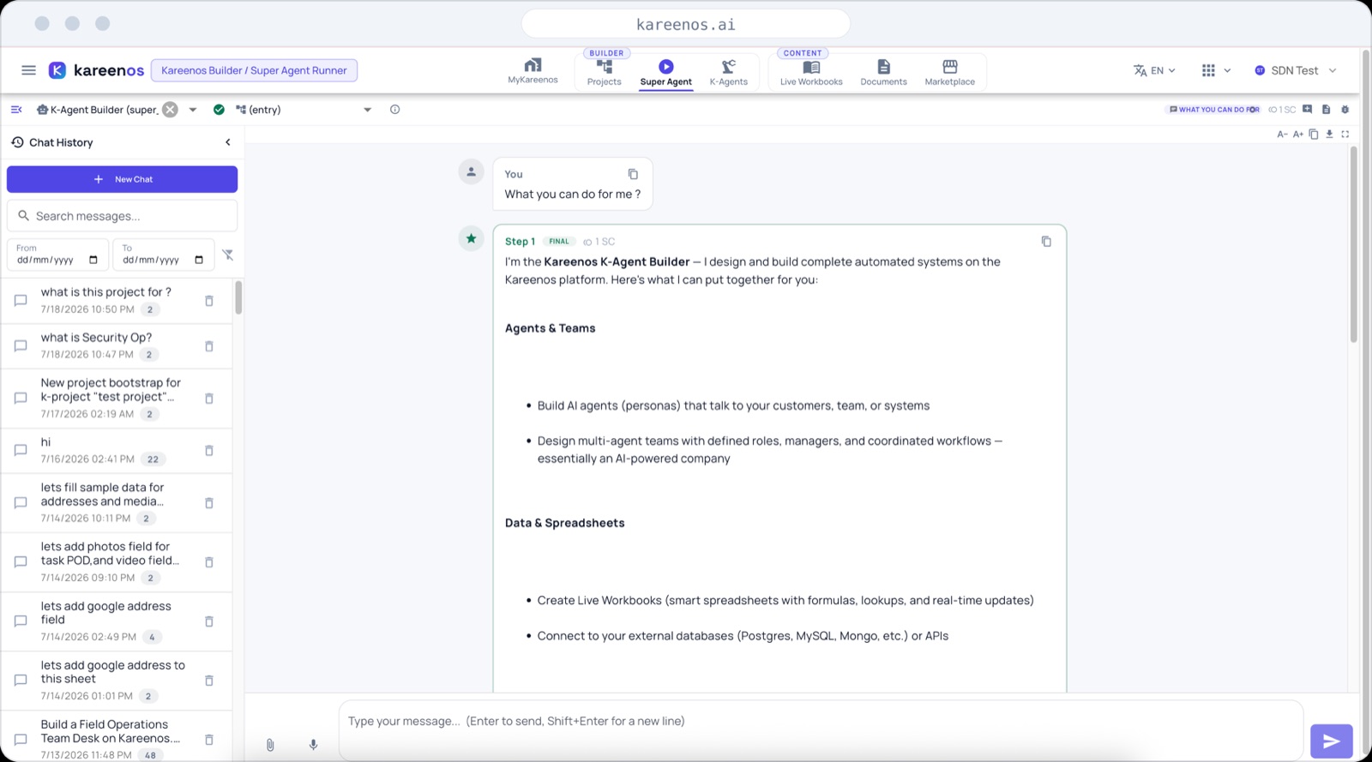Collapse the Chat History panel
The image size is (1372, 762).
[x=228, y=142]
